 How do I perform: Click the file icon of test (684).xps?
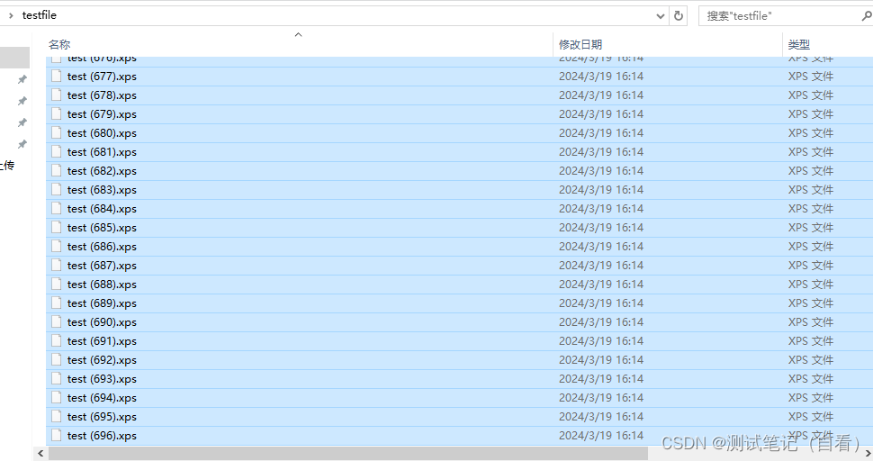(56, 208)
